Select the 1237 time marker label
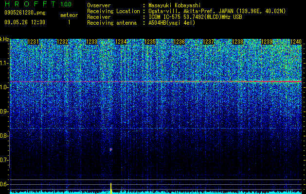Screen dimensions: 306x194 click(208, 42)
